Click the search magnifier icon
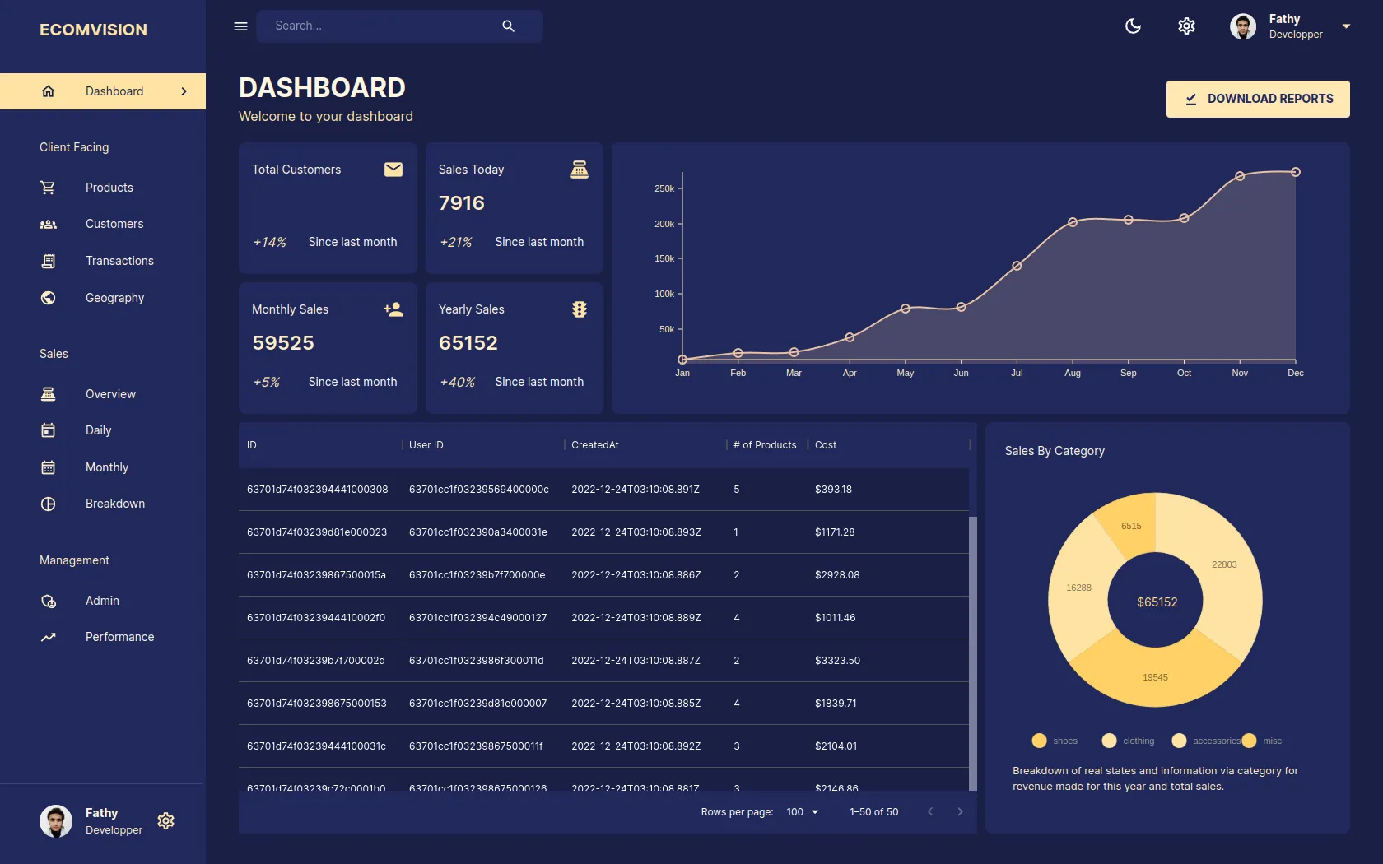Image resolution: width=1383 pixels, height=864 pixels. pos(509,26)
